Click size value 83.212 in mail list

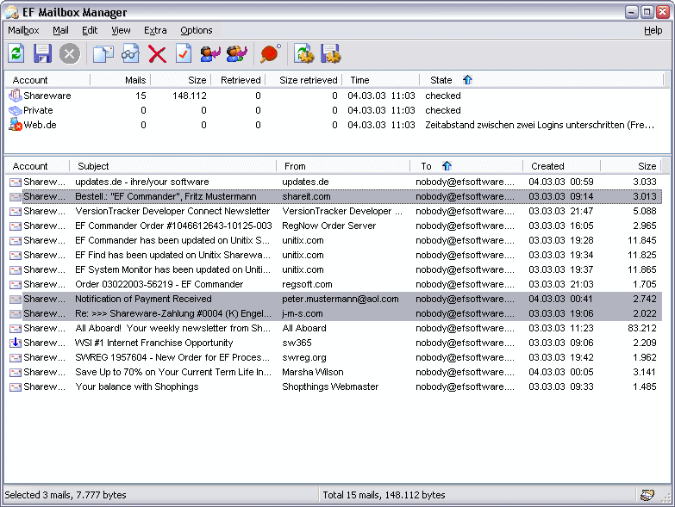click(x=642, y=328)
